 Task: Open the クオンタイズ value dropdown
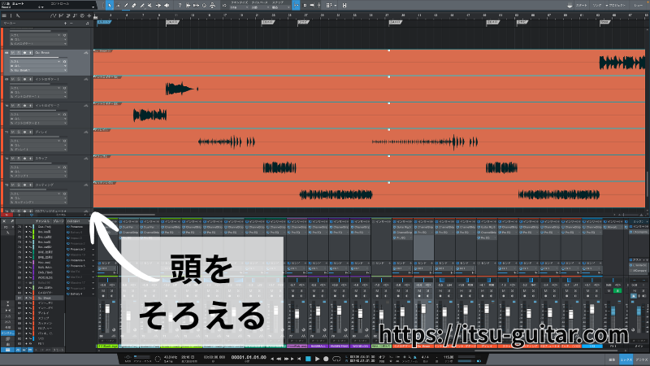(x=239, y=7)
